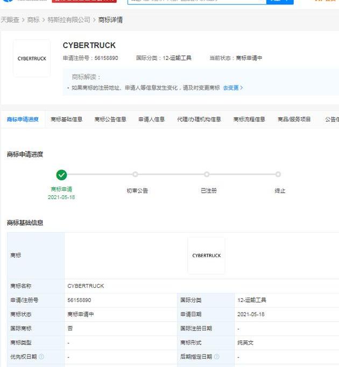Click 商标状态 value 商标申请中
Viewport: 339px width, 367px height.
81,314
